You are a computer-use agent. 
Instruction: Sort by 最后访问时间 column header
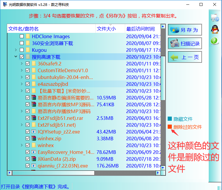(143, 28)
